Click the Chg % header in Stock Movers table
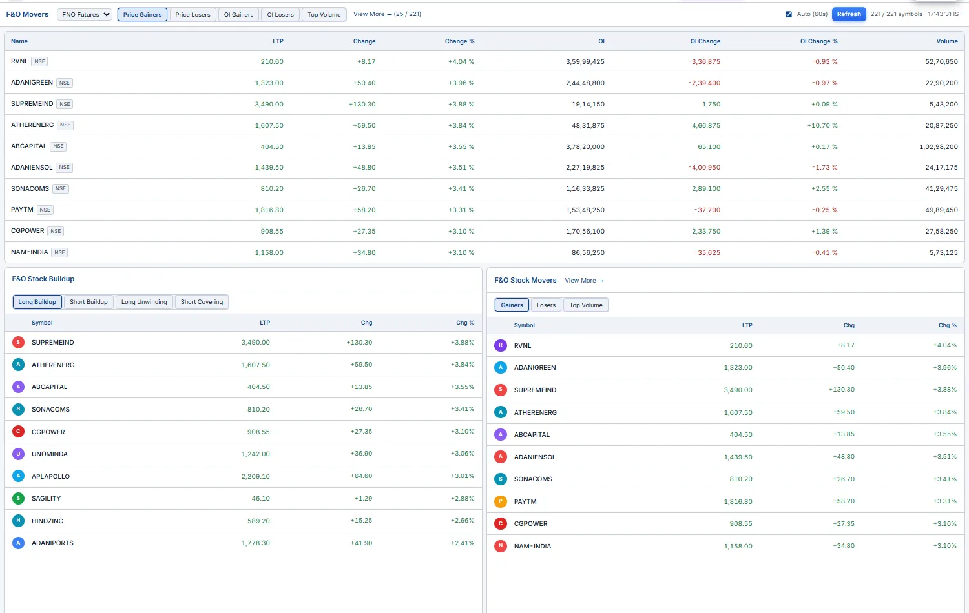The width and height of the screenshot is (969, 613). (x=948, y=325)
